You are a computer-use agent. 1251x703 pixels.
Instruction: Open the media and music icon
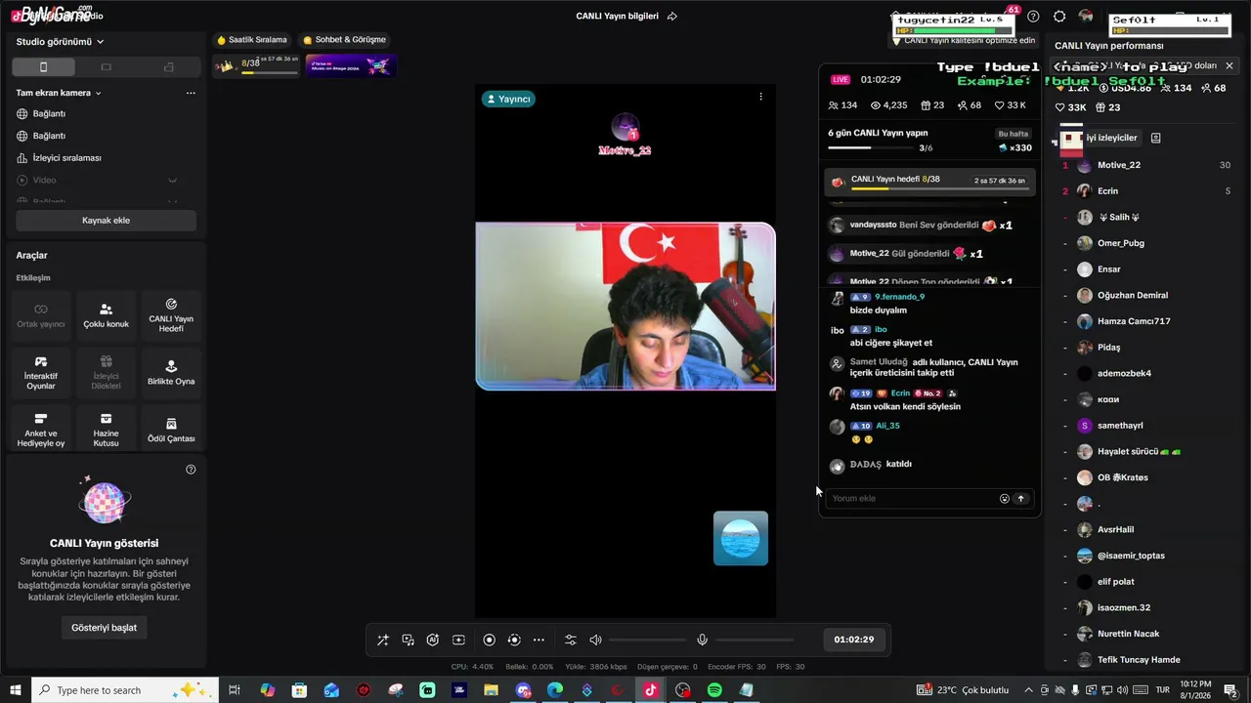click(409, 640)
